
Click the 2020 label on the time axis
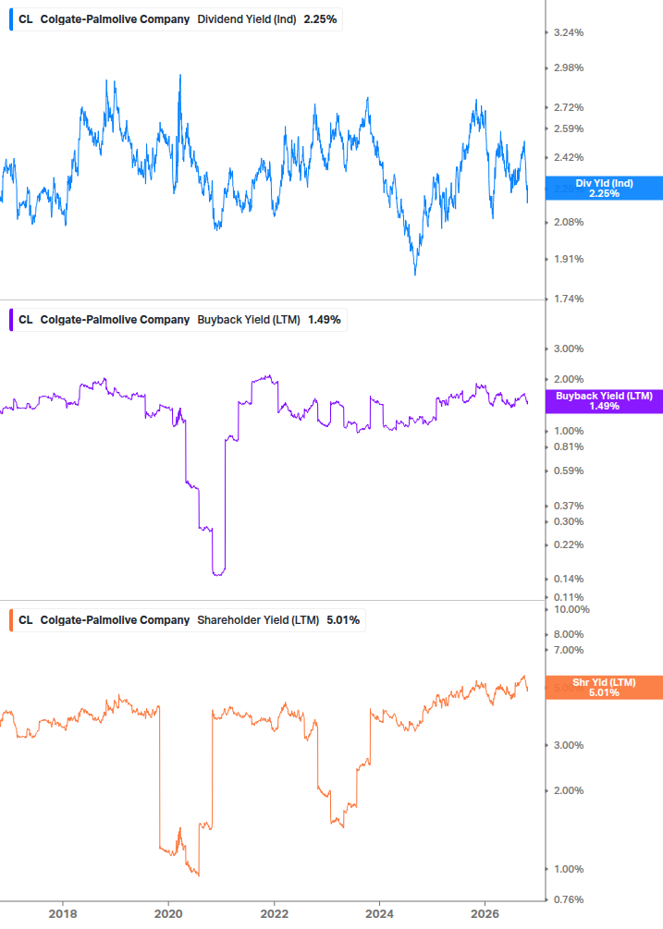point(168,913)
